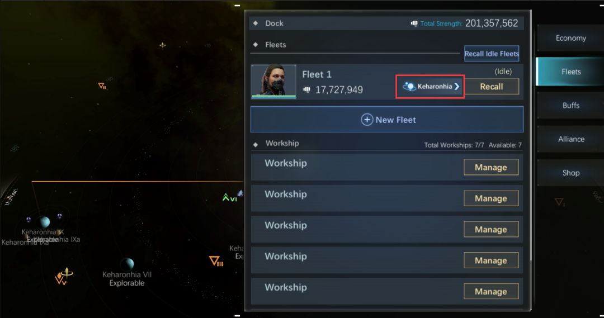Image resolution: width=604 pixels, height=318 pixels.
Task: Manage the first Workship
Action: click(491, 168)
